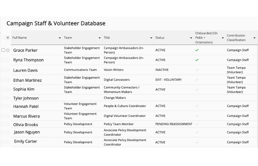Uncheck Onboarded checkmark for Ryna Thompson
This screenshot has width=258, height=166.
[x=197, y=60]
